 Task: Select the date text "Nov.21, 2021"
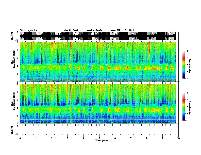tap(71, 30)
